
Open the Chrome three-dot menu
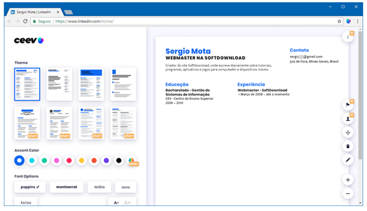[x=358, y=21]
